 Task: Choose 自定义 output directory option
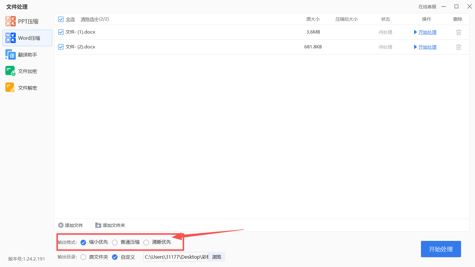coord(115,257)
